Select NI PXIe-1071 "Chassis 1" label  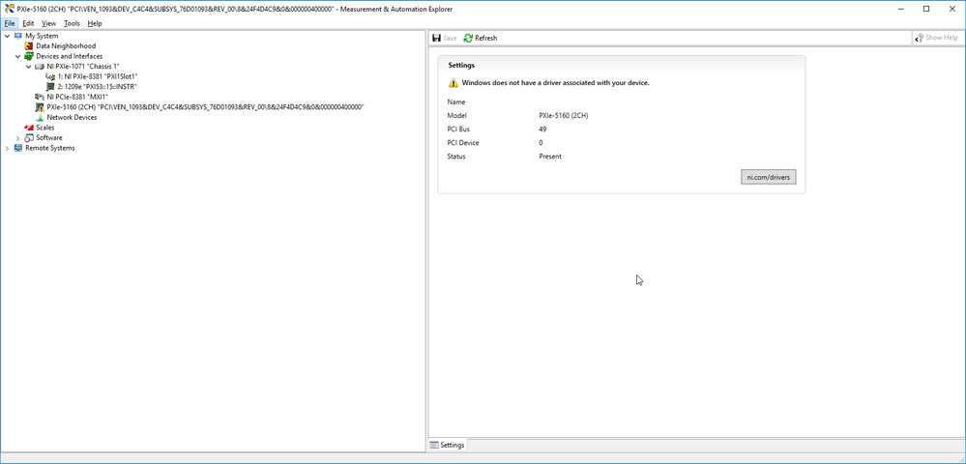coord(83,66)
